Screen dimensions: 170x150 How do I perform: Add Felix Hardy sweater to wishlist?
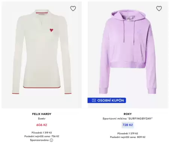(73, 9)
